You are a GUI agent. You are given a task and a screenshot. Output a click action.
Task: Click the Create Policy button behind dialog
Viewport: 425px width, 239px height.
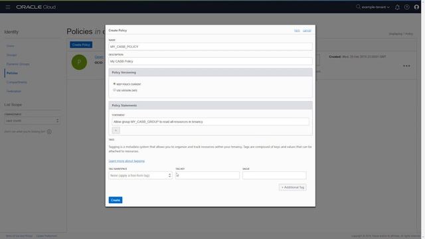pos(81,44)
